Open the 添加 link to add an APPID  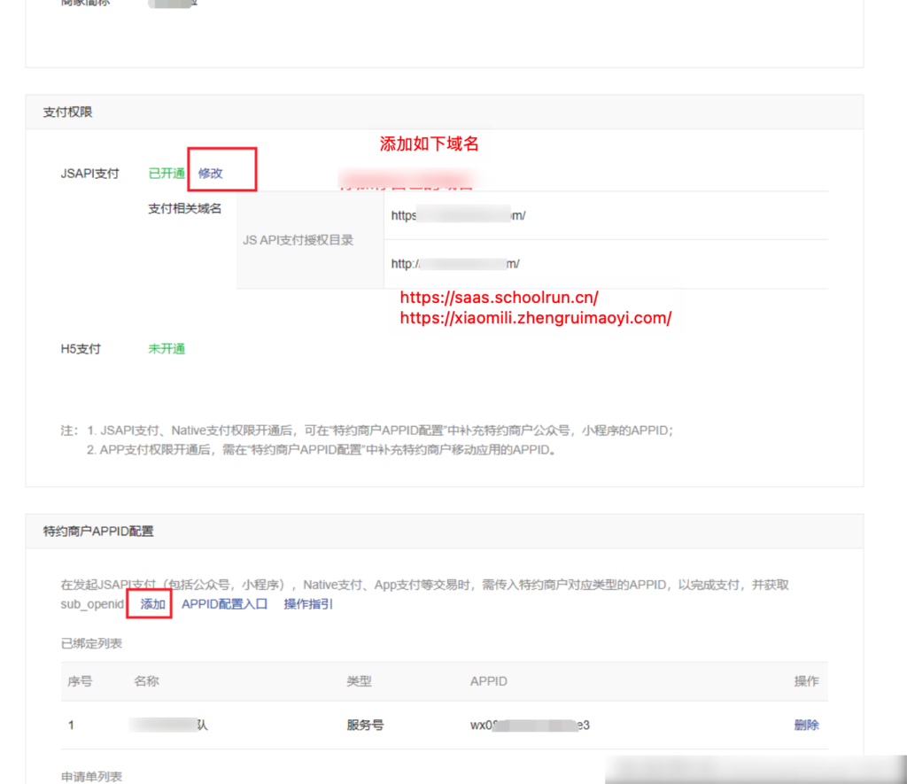(149, 604)
